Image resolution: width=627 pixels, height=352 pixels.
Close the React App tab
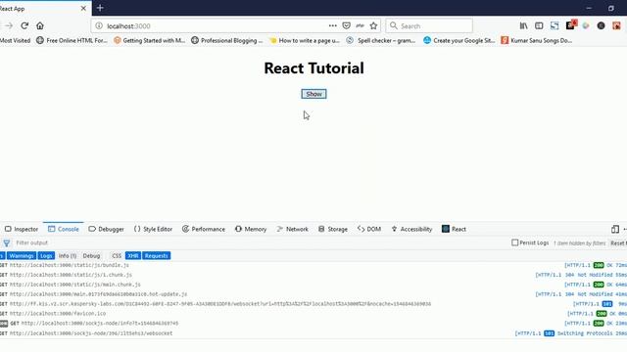pos(83,9)
